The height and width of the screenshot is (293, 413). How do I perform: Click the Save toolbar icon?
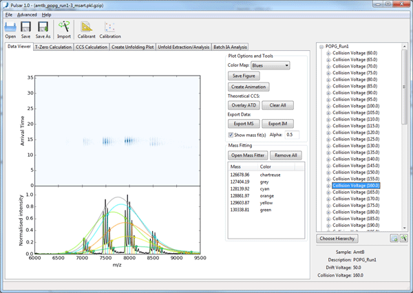26,28
